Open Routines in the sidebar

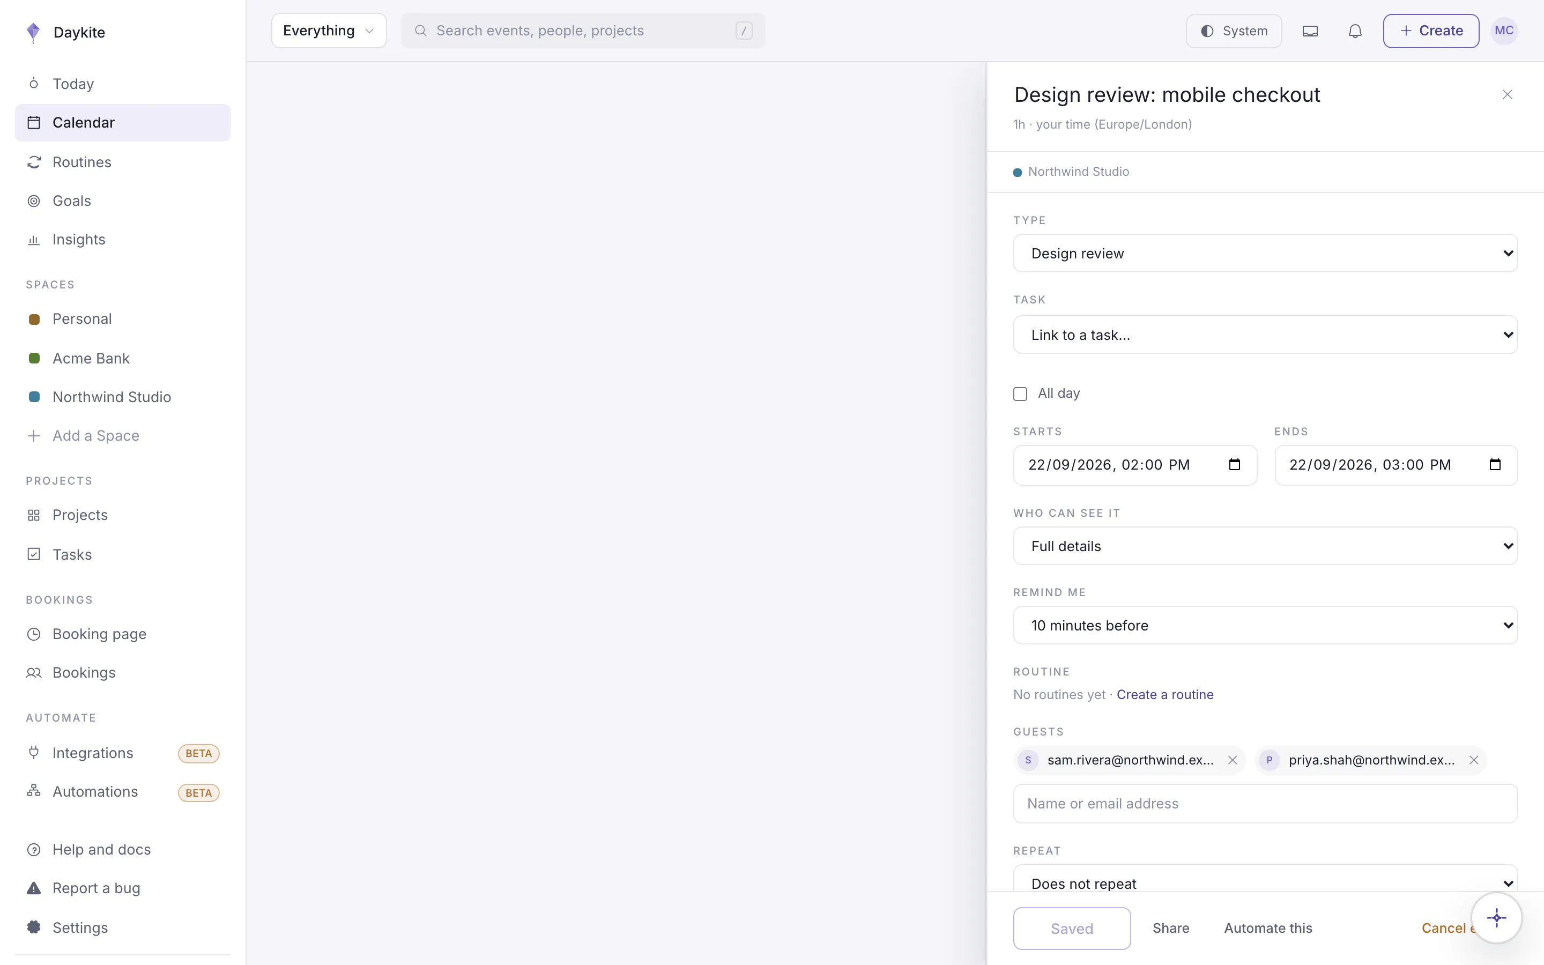pyautogui.click(x=122, y=162)
